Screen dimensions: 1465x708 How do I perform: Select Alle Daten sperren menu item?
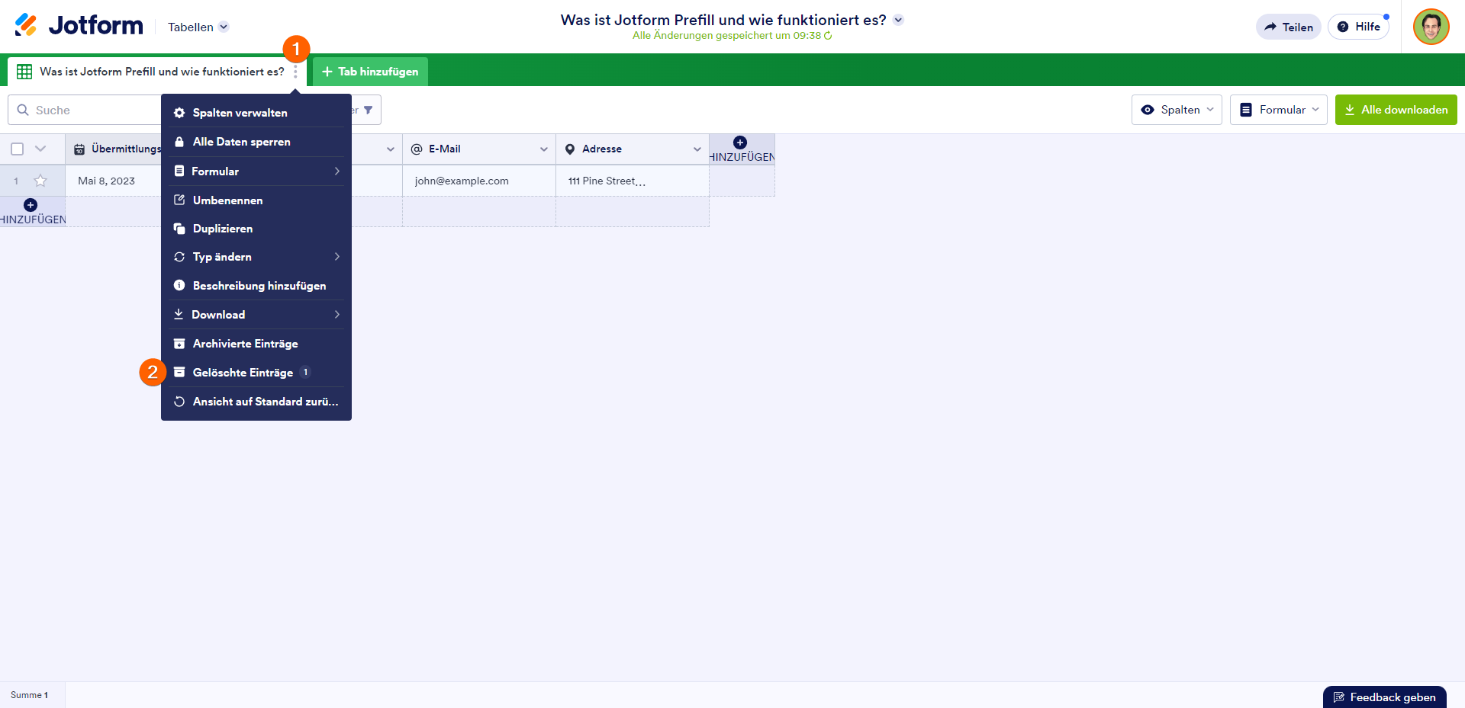256,142
